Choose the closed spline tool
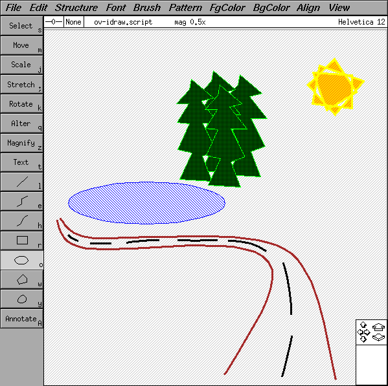 pos(22,299)
